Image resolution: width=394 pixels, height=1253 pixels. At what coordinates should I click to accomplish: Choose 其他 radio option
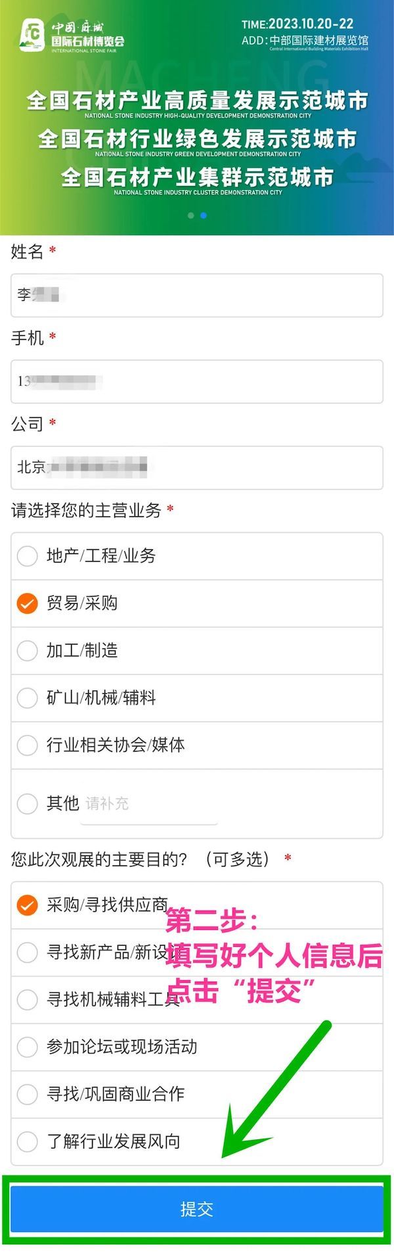click(27, 803)
